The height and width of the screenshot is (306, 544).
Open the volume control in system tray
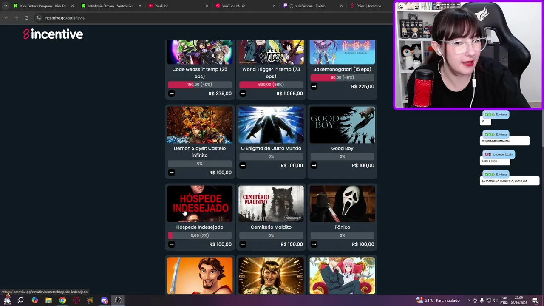click(495, 300)
